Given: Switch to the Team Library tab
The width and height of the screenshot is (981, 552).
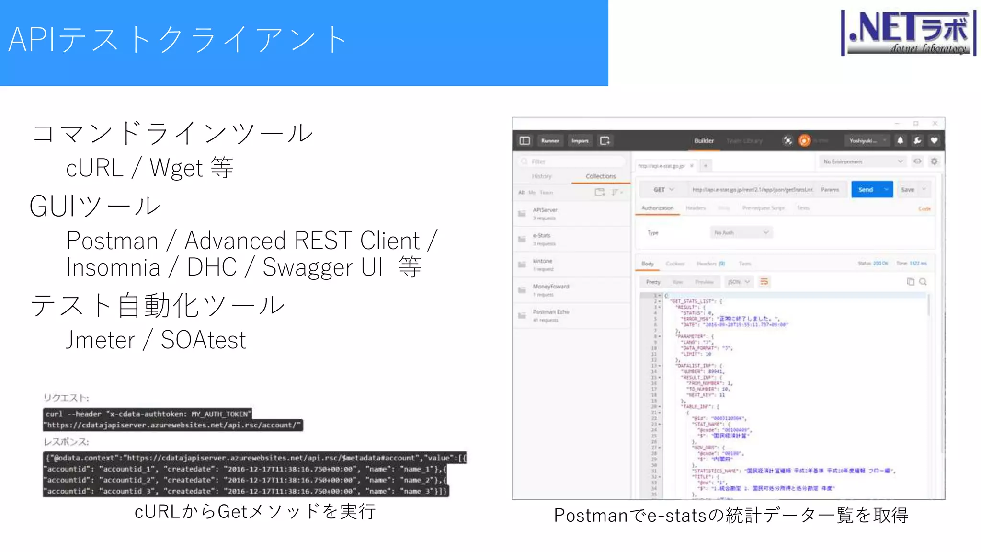Looking at the screenshot, I should (x=744, y=140).
